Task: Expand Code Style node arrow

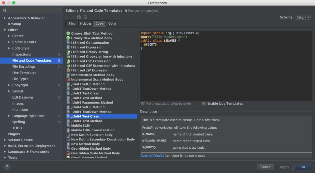Action: point(9,48)
